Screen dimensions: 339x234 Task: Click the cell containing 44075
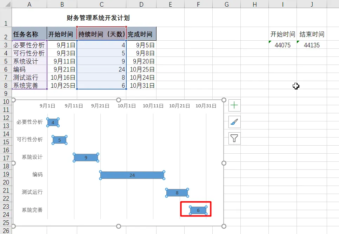(282, 45)
